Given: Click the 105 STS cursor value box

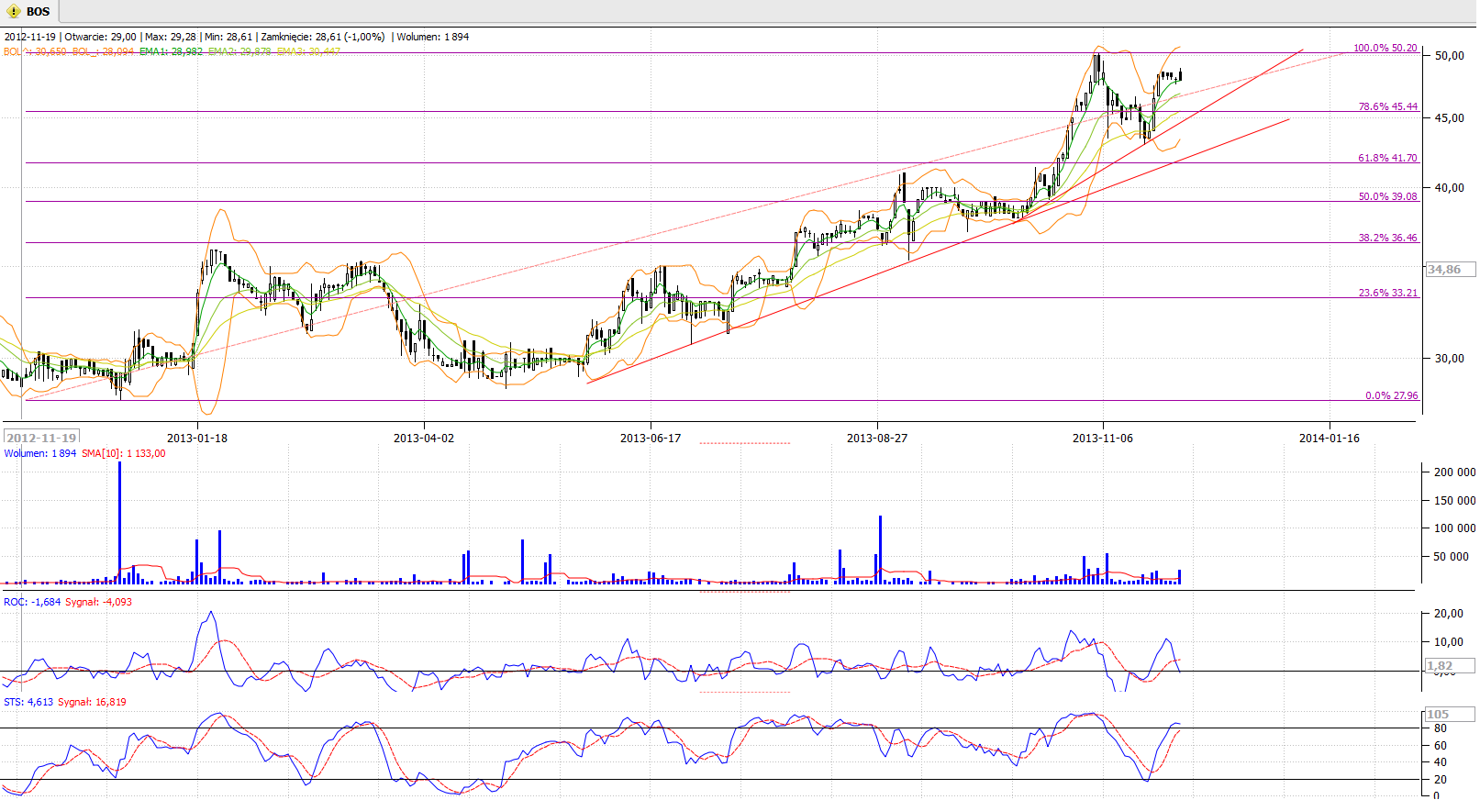Looking at the screenshot, I should point(1450,715).
